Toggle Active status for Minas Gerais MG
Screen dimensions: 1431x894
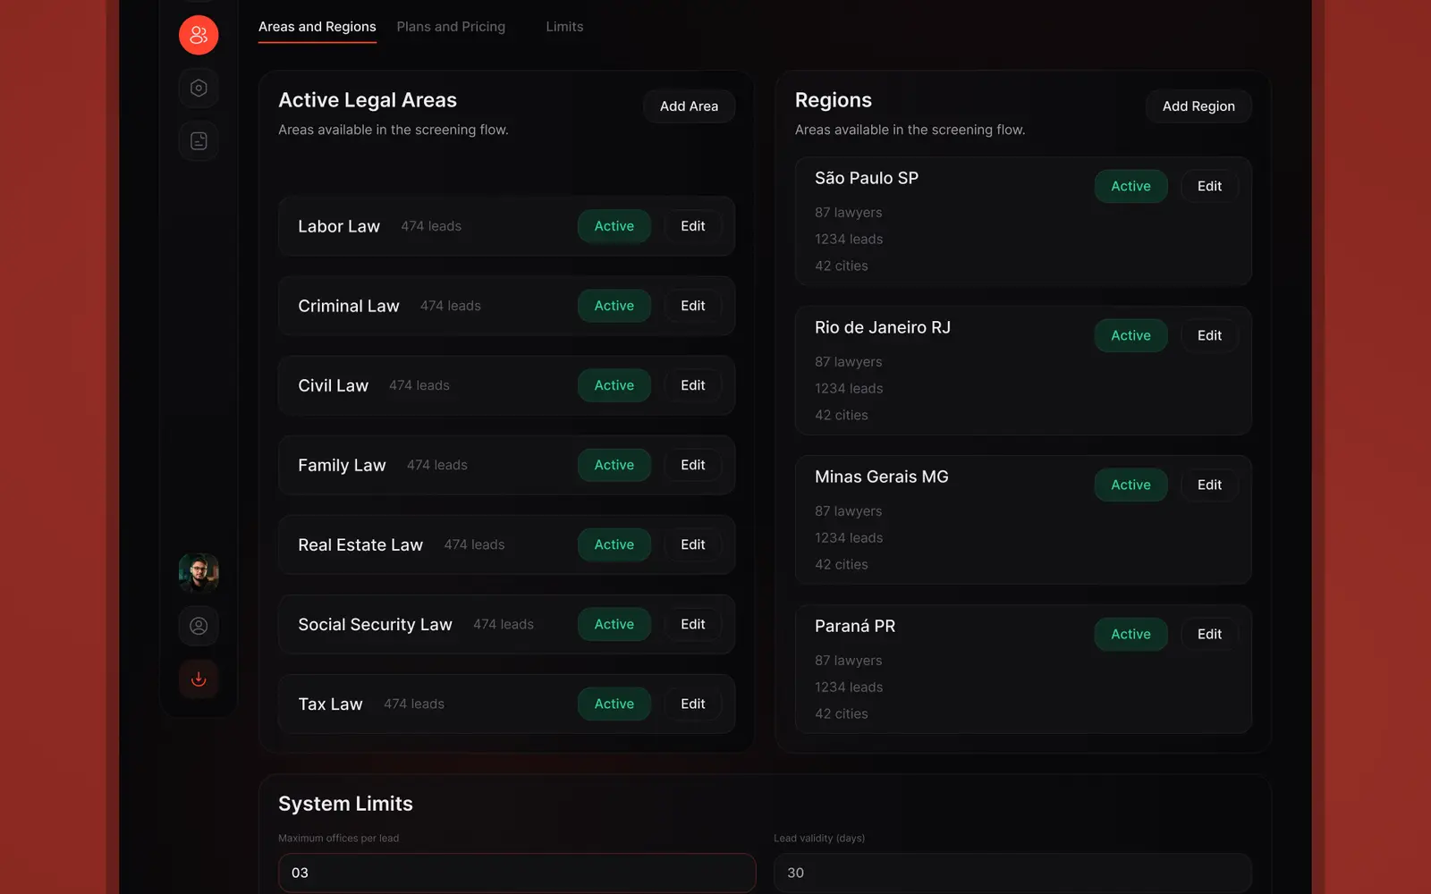pyautogui.click(x=1131, y=485)
